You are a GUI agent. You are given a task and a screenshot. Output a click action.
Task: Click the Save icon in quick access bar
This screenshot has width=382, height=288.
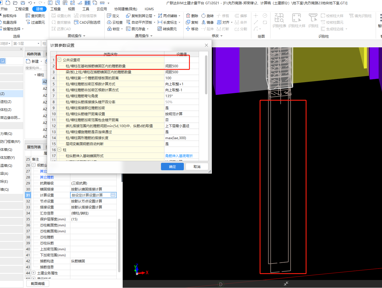click(x=23, y=3)
